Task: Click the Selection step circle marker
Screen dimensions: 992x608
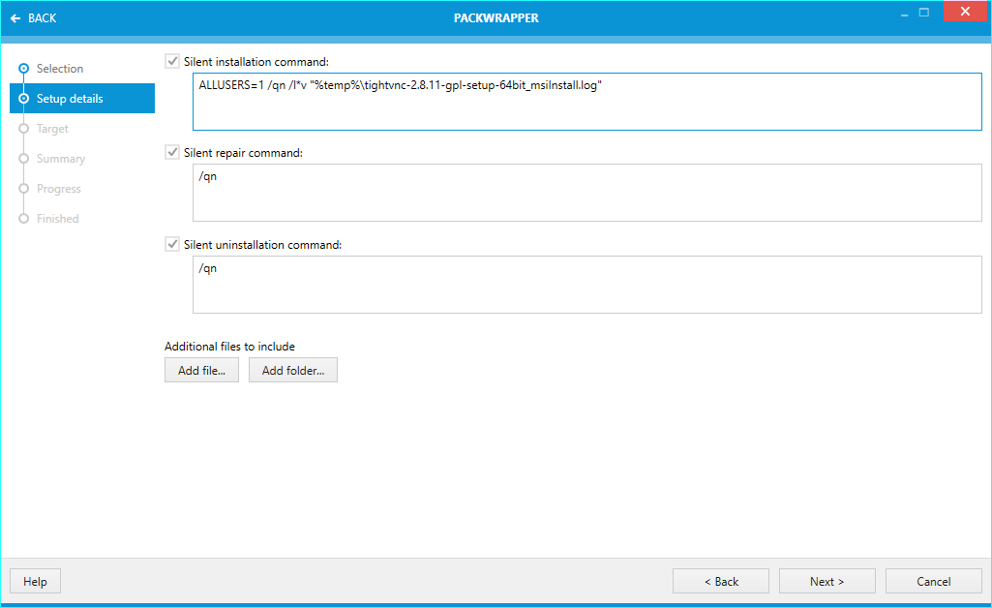Action: point(24,69)
